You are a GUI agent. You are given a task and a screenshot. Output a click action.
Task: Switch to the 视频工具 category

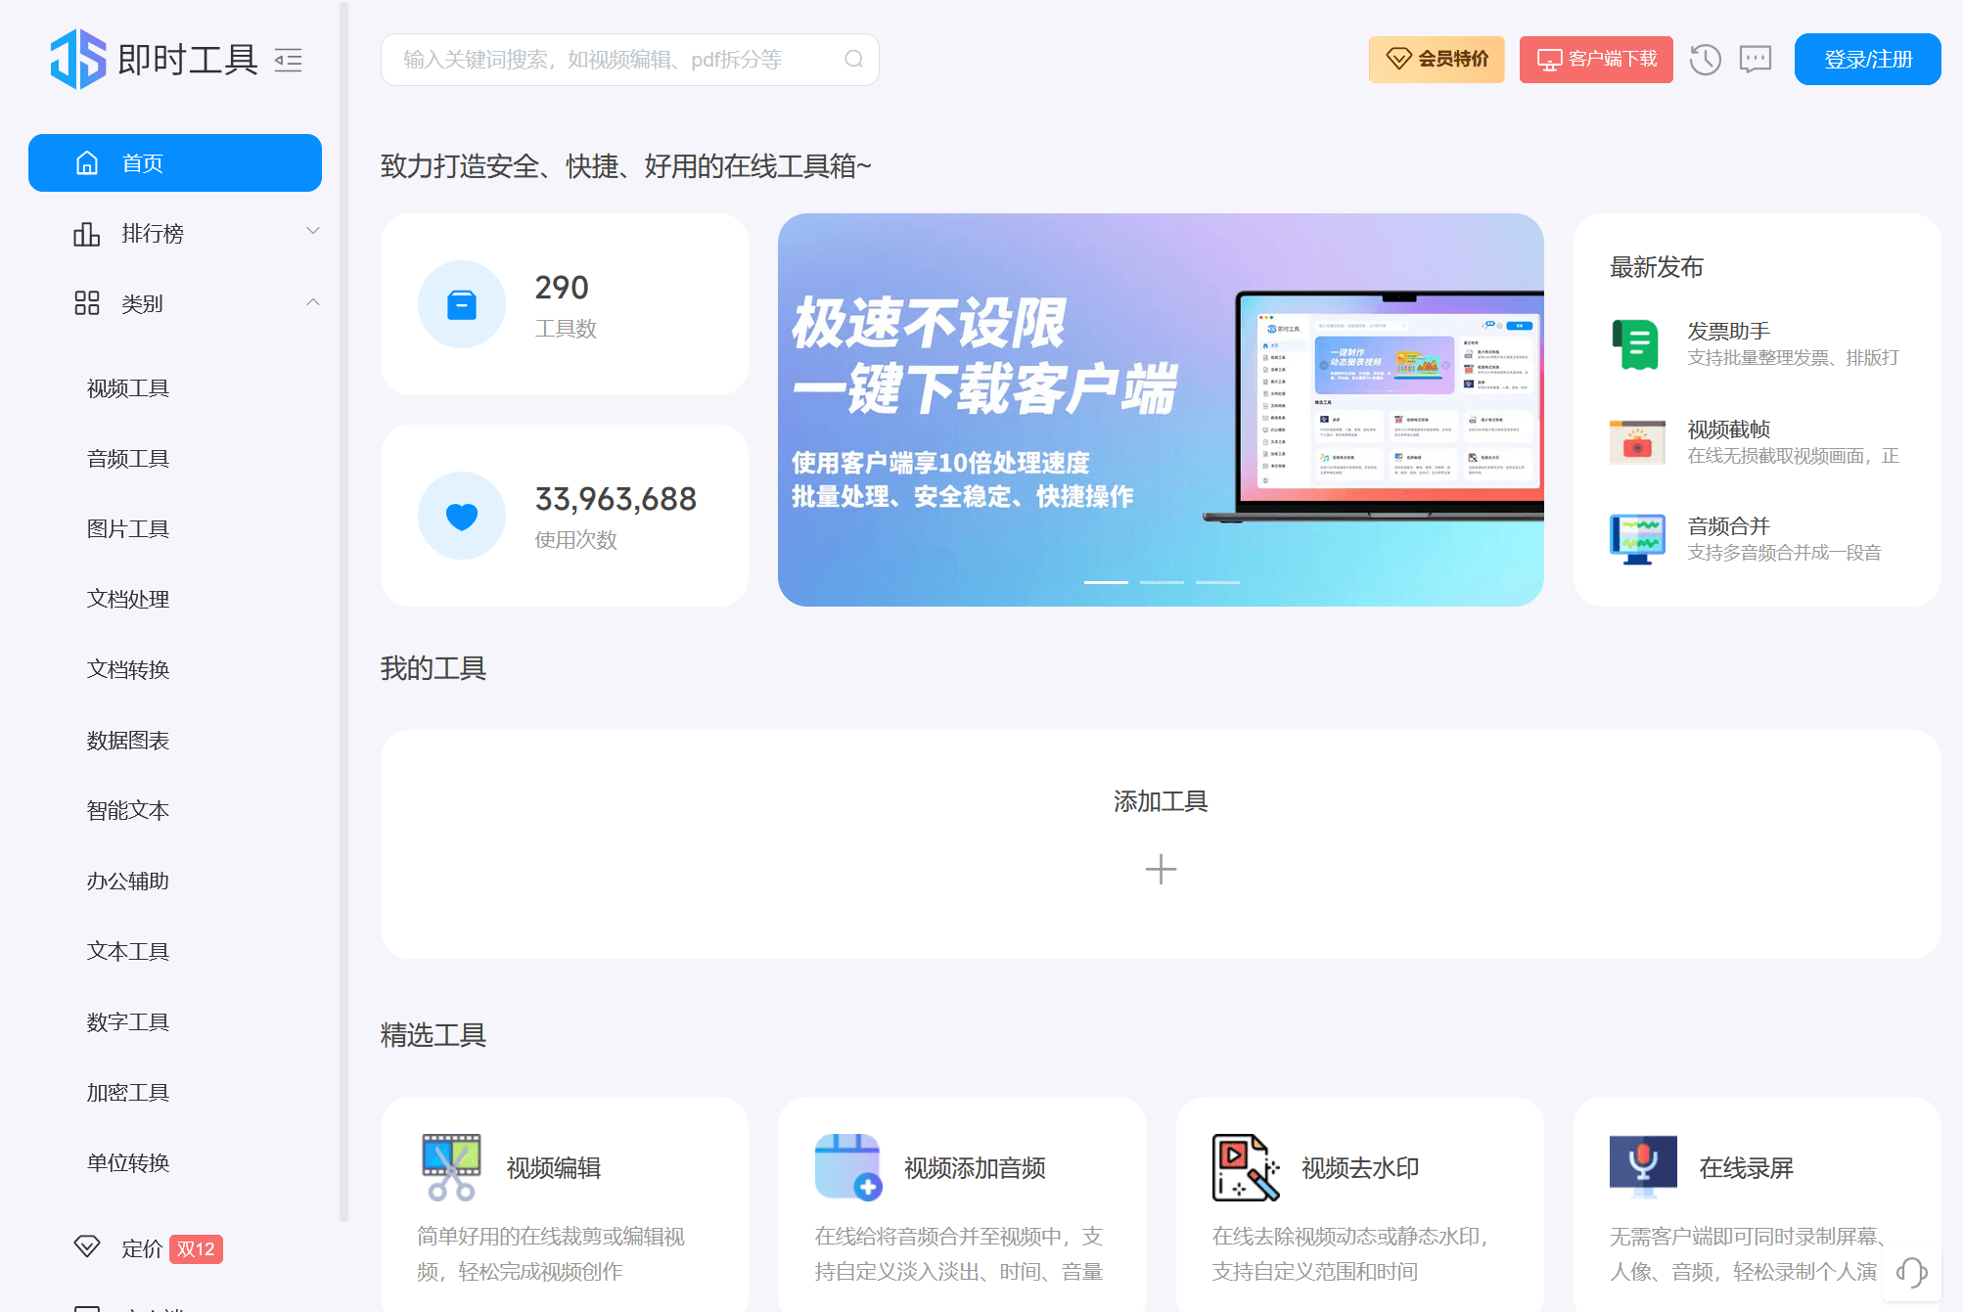pyautogui.click(x=127, y=387)
